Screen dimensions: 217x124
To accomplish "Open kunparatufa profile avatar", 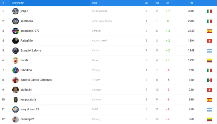I will (15, 100).
